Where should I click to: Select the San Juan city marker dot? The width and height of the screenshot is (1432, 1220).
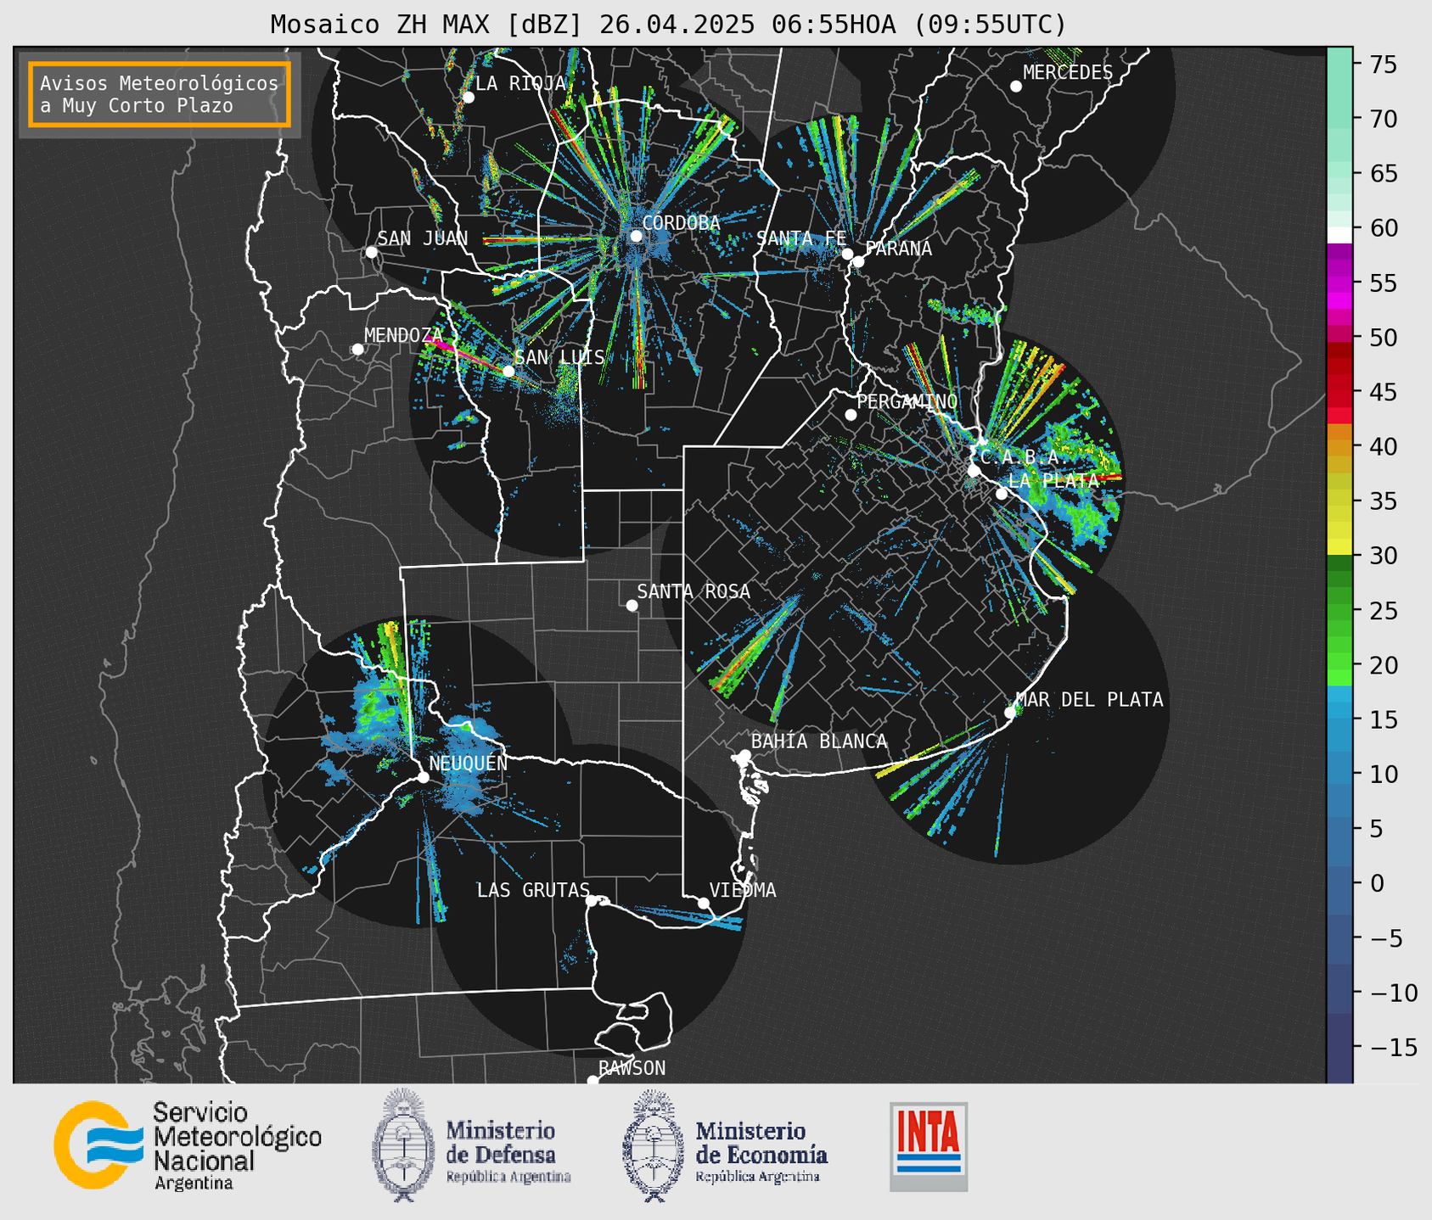[371, 252]
